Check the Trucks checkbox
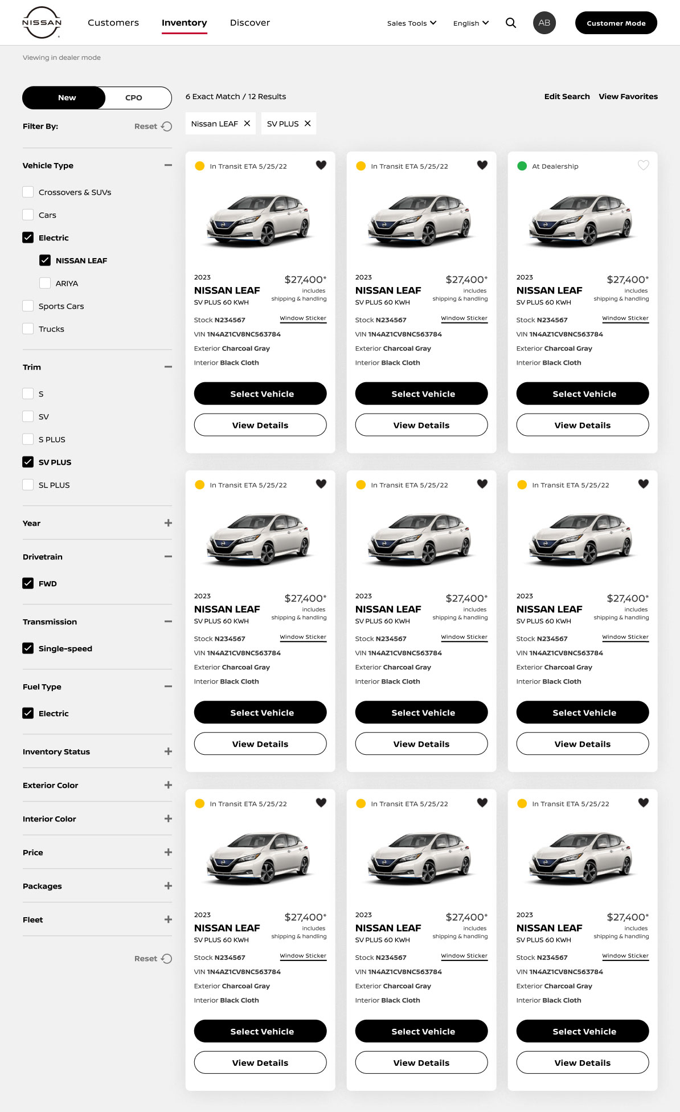This screenshot has width=680, height=1112. click(x=28, y=329)
